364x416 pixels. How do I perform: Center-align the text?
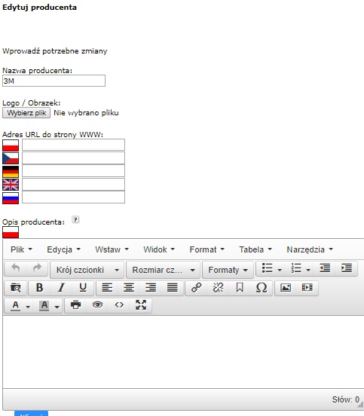coord(129,288)
